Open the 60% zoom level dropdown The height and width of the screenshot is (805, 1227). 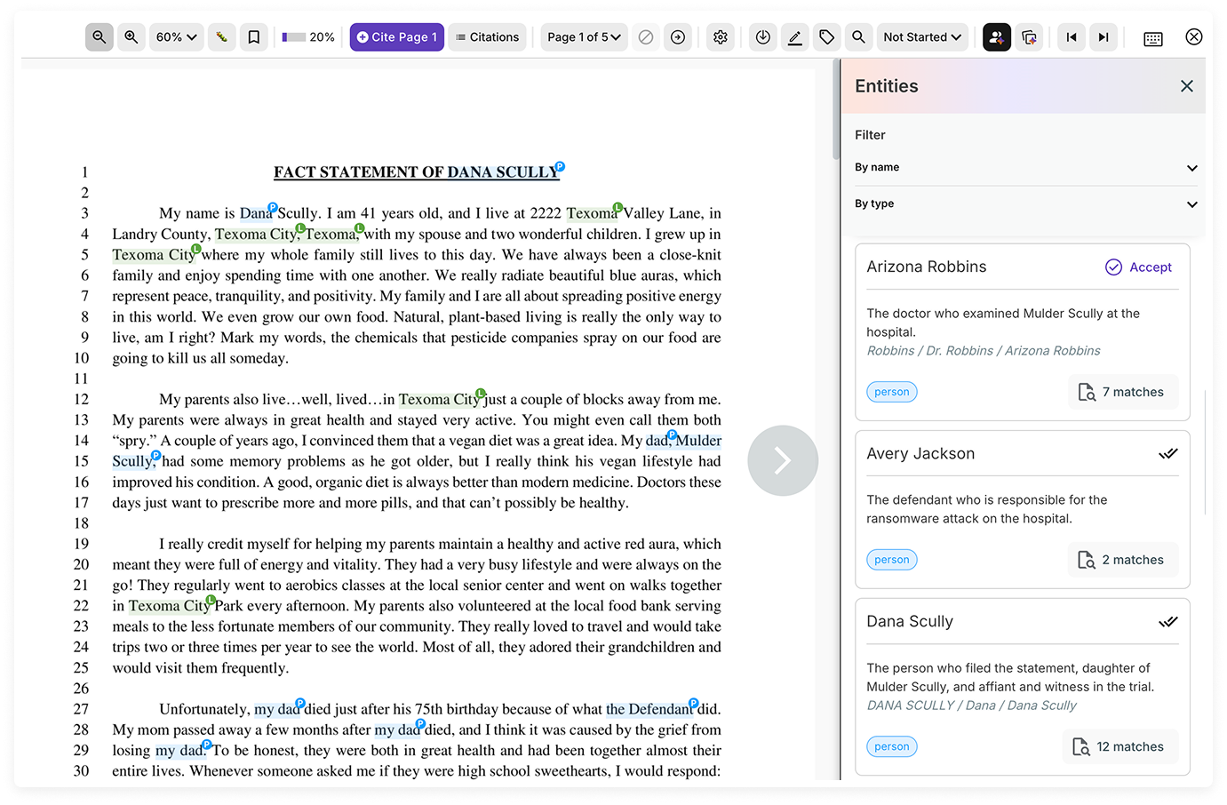[177, 37]
